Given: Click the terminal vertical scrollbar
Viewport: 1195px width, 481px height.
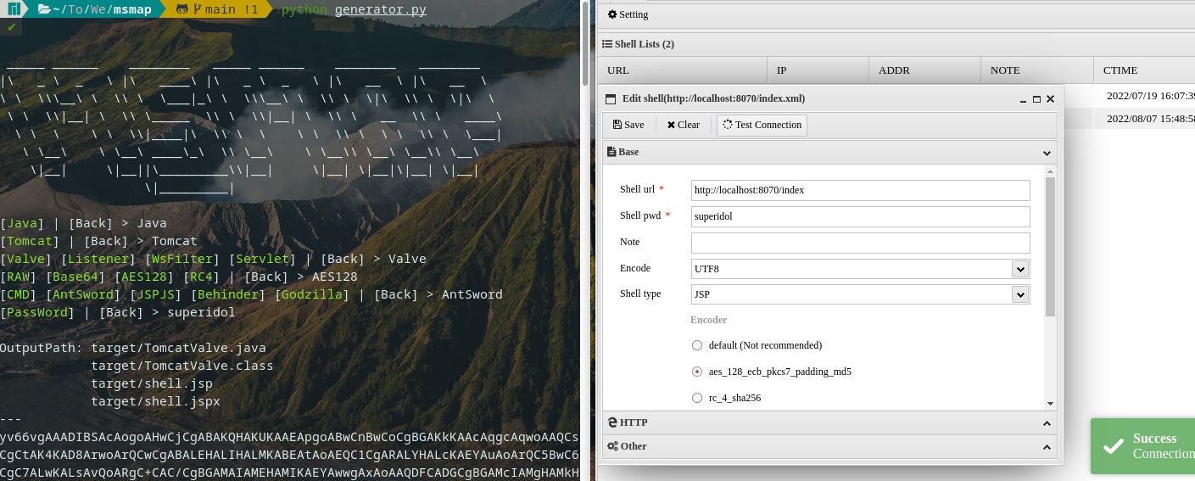Looking at the screenshot, I should coord(585,42).
